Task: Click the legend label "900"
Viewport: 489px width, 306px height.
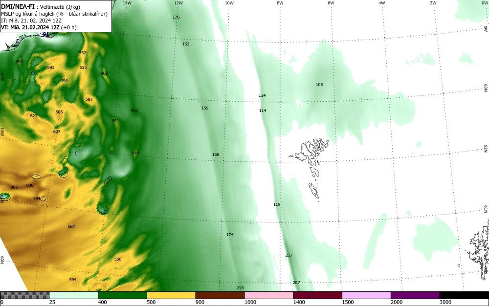Action: coord(200,302)
